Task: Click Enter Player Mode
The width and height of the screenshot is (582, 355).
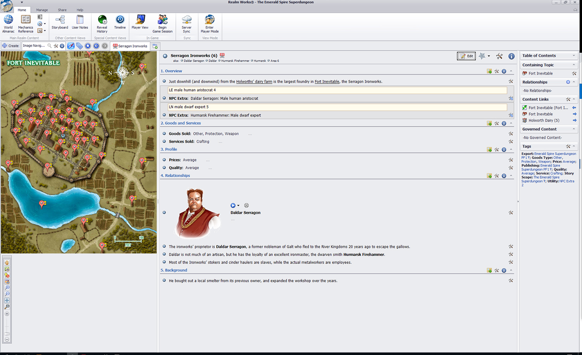Action: pyautogui.click(x=210, y=24)
